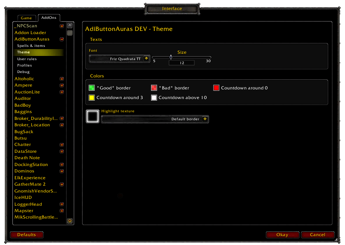Expand the GatherMate 2 addon entry
The height and width of the screenshot is (245, 345).
[62, 184]
